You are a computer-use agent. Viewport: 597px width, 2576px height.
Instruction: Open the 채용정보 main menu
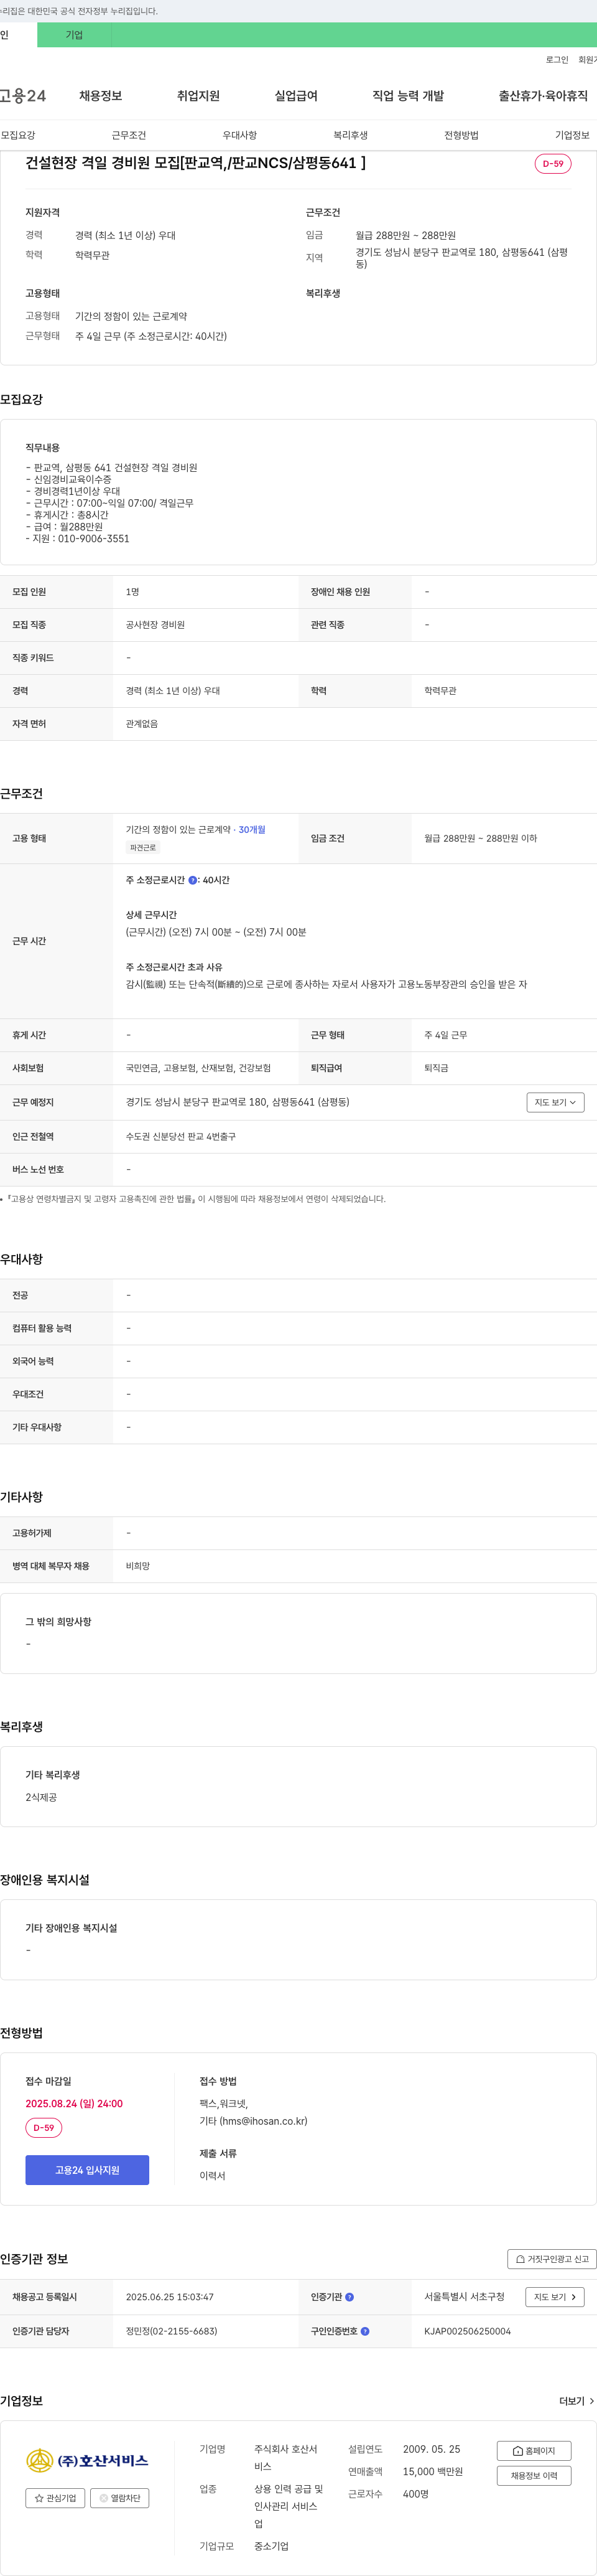pos(101,96)
